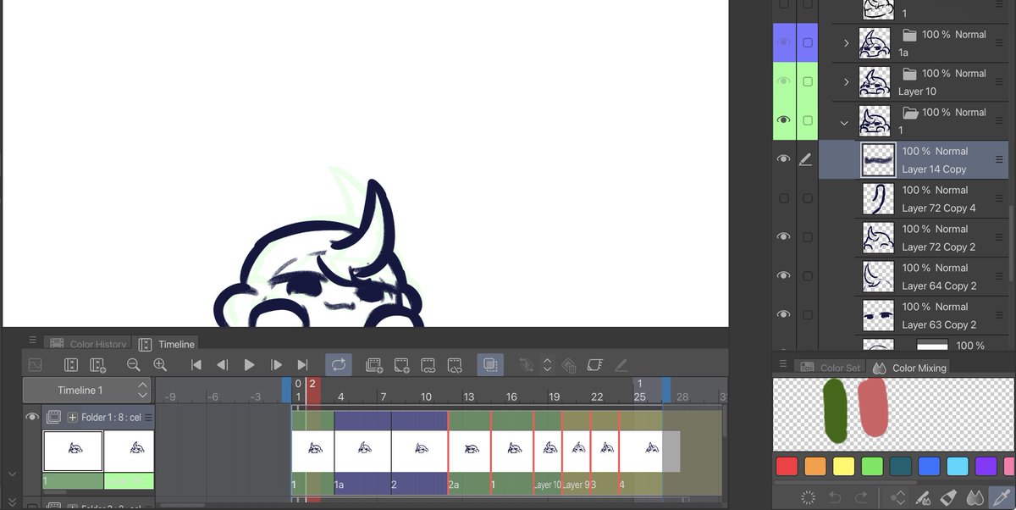Select cel 4 in the timeline
The height and width of the screenshot is (510, 1016).
click(x=639, y=453)
